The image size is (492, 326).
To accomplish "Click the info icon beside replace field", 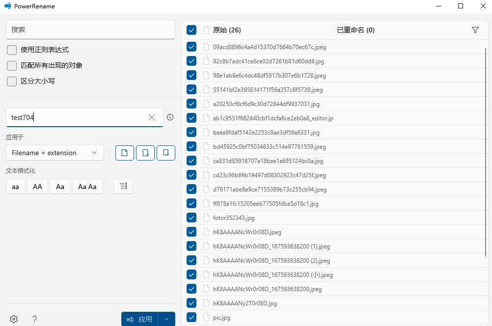I will pos(170,117).
